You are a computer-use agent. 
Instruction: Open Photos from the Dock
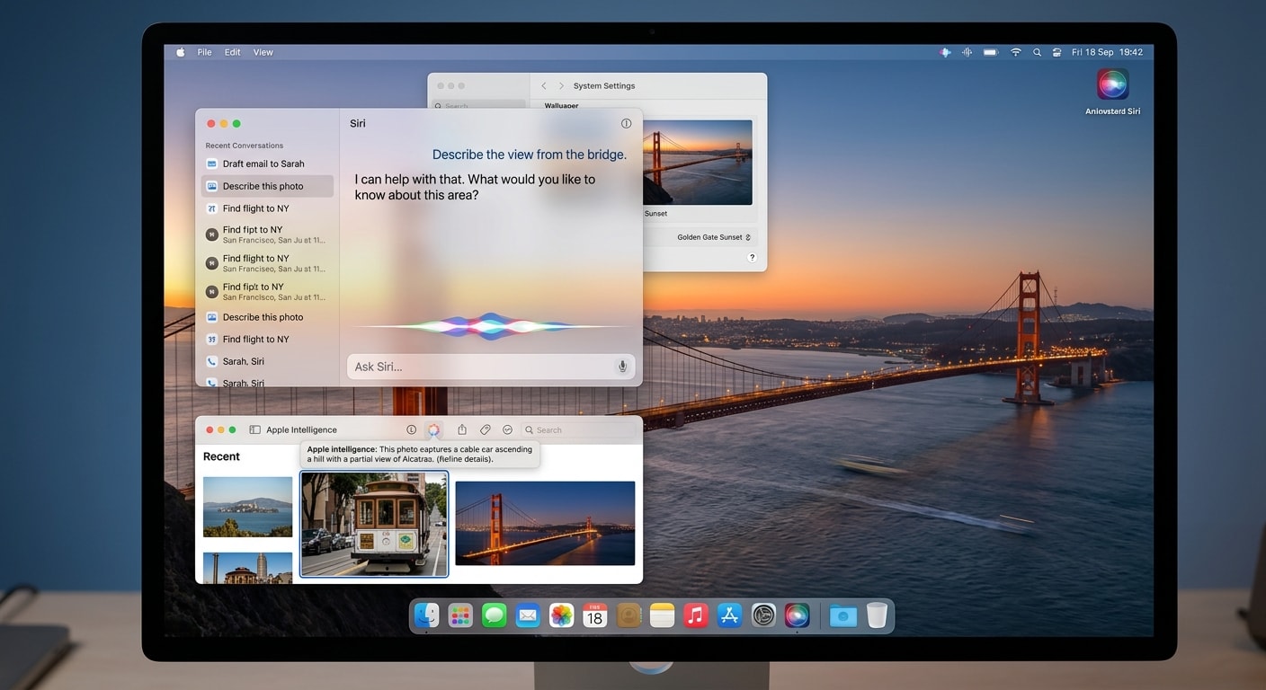pos(562,615)
